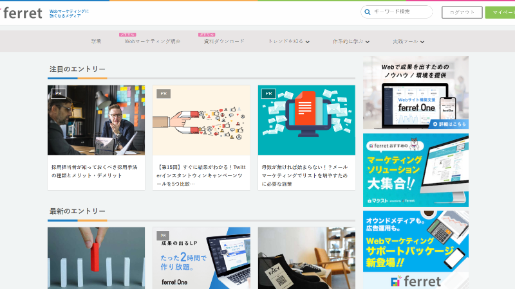The width and height of the screenshot is (515, 289).
Task: Click the ログアウト button
Action: pos(462,12)
